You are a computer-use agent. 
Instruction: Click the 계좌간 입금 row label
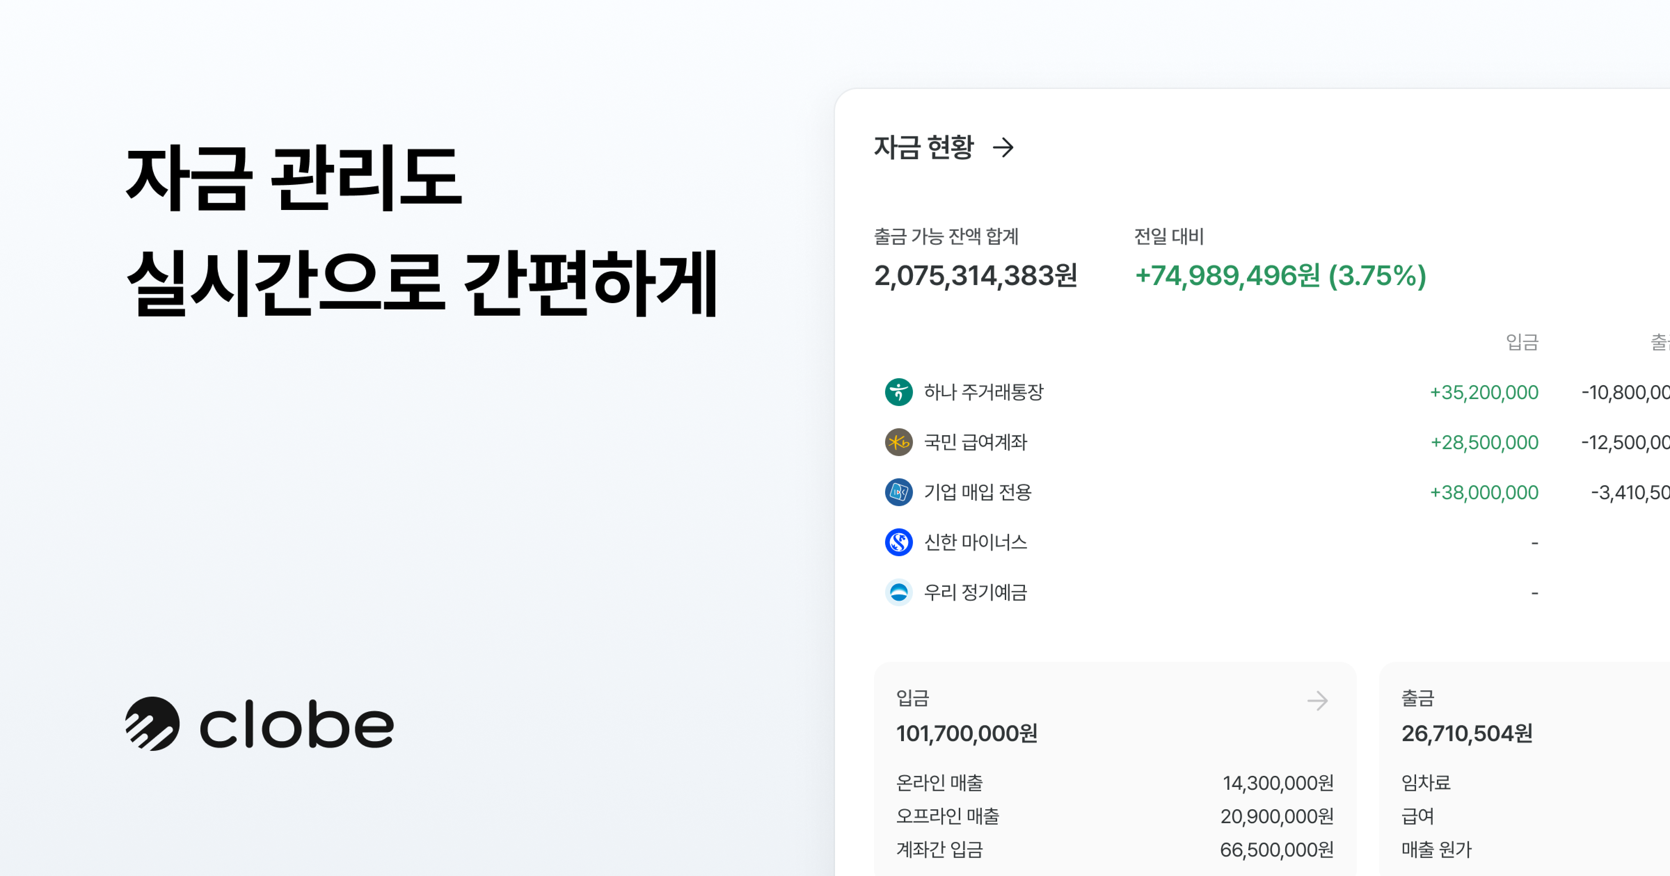click(x=939, y=849)
